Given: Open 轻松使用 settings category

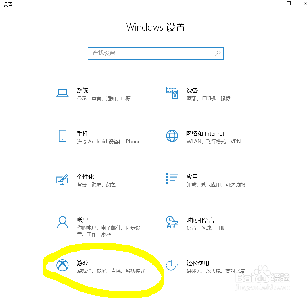Looking at the screenshot, I should (x=197, y=263).
